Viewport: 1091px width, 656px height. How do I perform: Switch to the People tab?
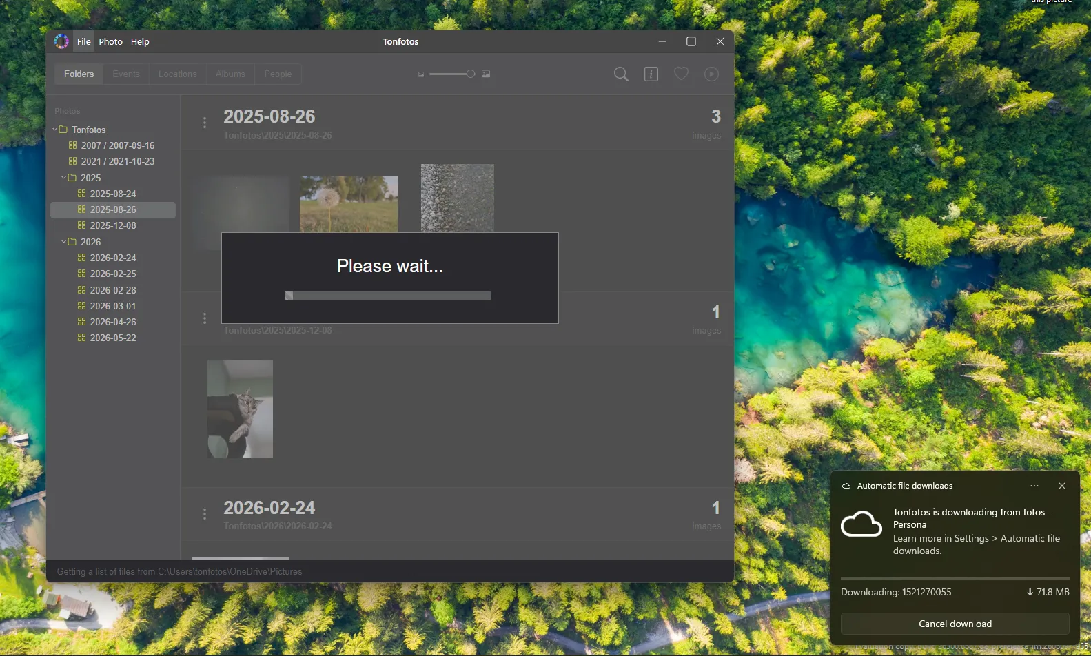click(x=278, y=74)
